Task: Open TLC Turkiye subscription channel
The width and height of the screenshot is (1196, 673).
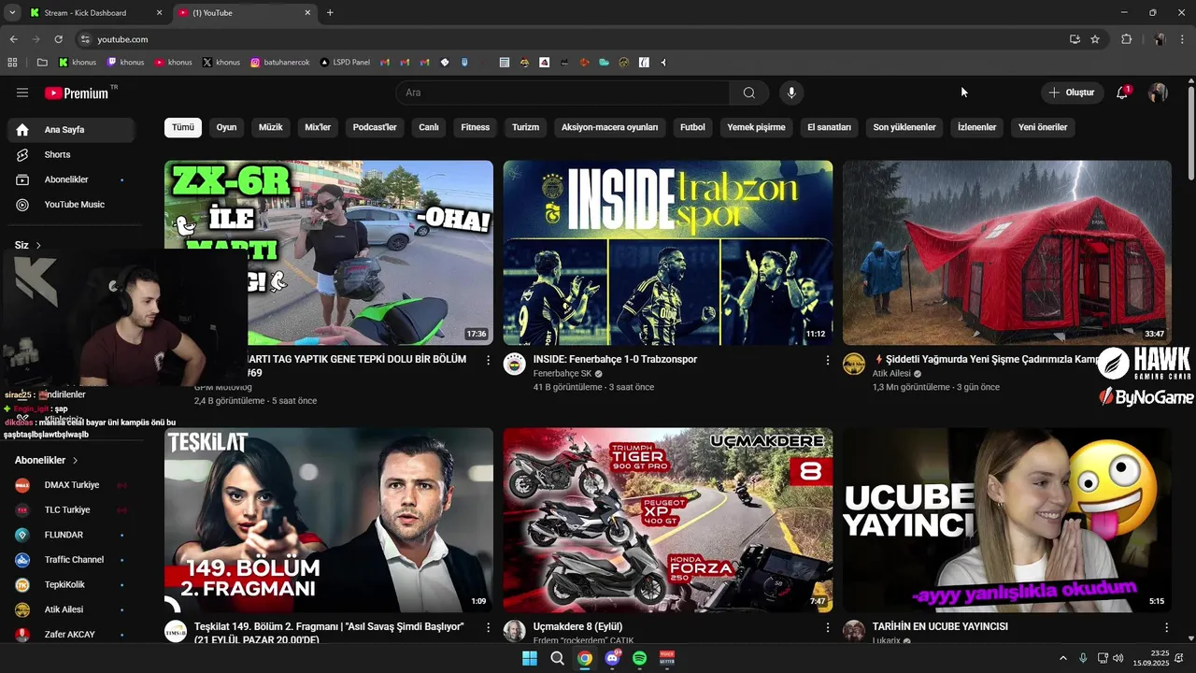Action: [71, 510]
